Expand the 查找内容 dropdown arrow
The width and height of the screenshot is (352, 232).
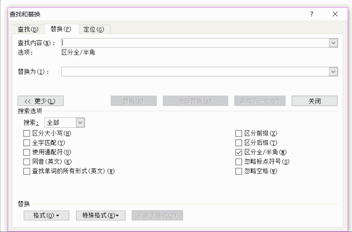[x=333, y=43]
